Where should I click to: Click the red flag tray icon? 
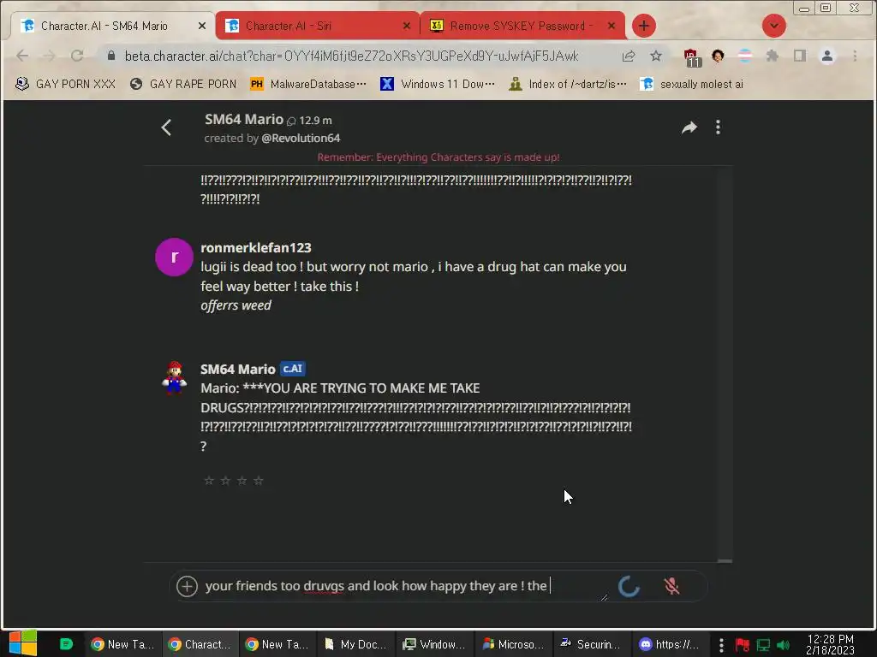[743, 645]
